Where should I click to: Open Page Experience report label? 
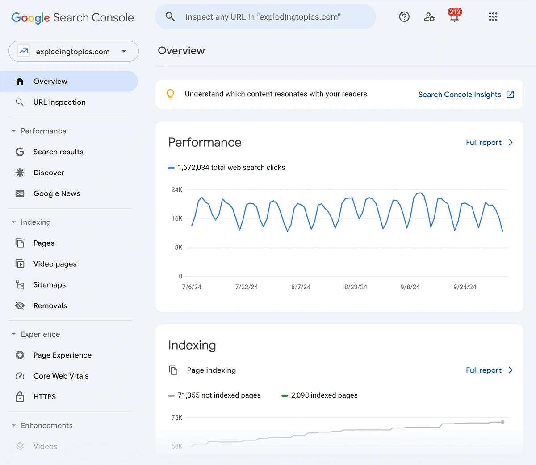[63, 355]
